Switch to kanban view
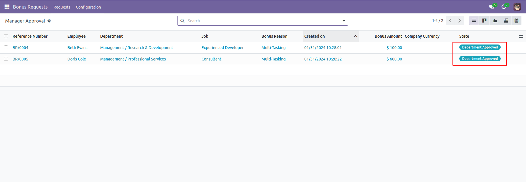This screenshot has height=182, width=526. [x=484, y=21]
